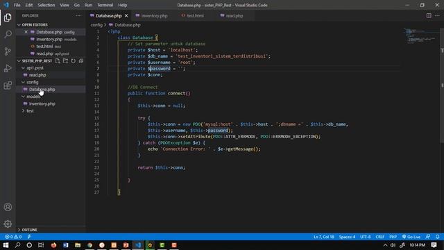444x250 pixels.
Task: Open Firefox from the taskbar
Action: 53,245
